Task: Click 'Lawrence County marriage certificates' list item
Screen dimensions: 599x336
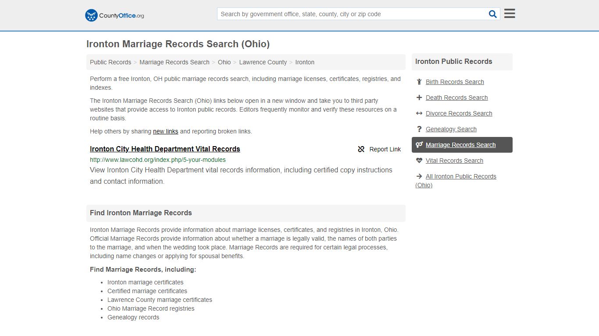Action: [160, 300]
